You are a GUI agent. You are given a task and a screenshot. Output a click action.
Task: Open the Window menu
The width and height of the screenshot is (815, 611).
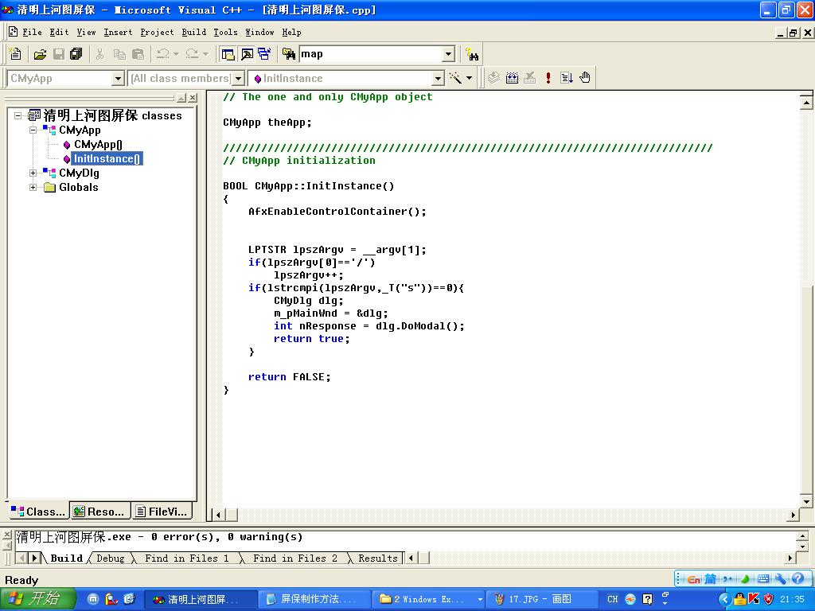tap(259, 32)
